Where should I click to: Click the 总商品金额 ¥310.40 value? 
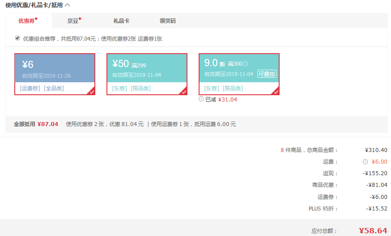point(376,150)
